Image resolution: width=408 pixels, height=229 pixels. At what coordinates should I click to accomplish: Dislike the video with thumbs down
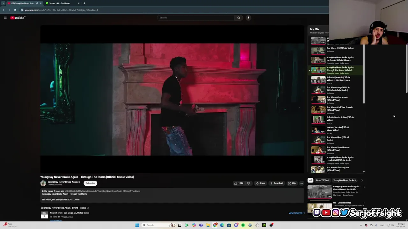pyautogui.click(x=249, y=183)
